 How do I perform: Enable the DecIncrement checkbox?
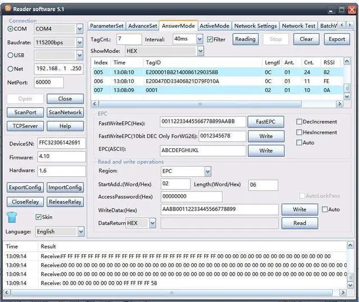(x=299, y=122)
